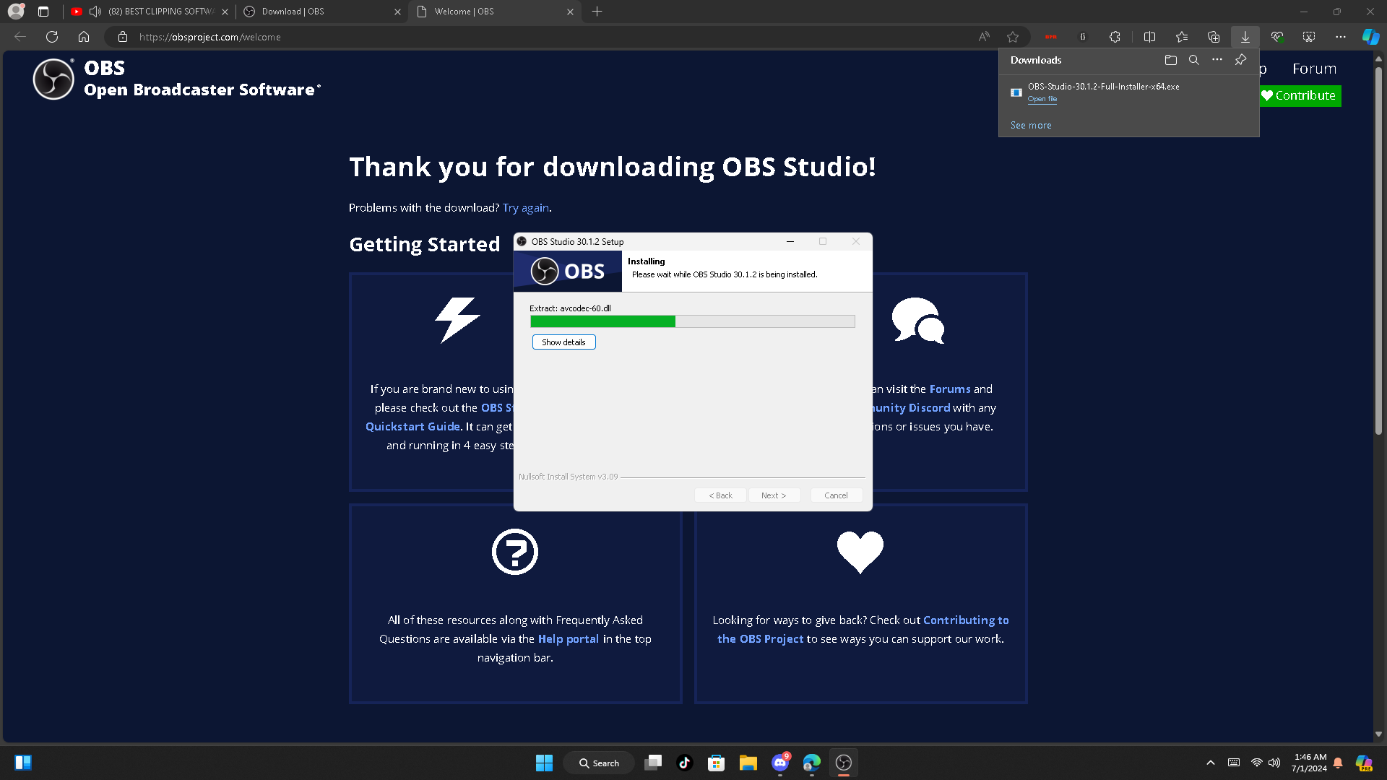Screen dimensions: 1387x780
Task: Open File Explorer from taskbar
Action: click(748, 763)
